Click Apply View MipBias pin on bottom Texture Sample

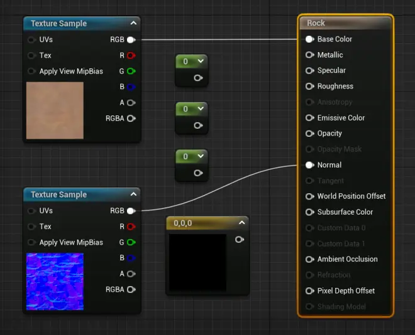pos(31,242)
